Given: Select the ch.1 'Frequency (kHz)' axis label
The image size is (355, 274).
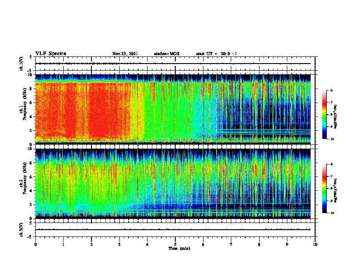Looking at the screenshot, I should tap(25, 104).
